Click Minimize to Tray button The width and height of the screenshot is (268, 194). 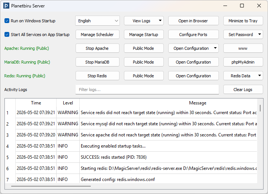click(243, 21)
